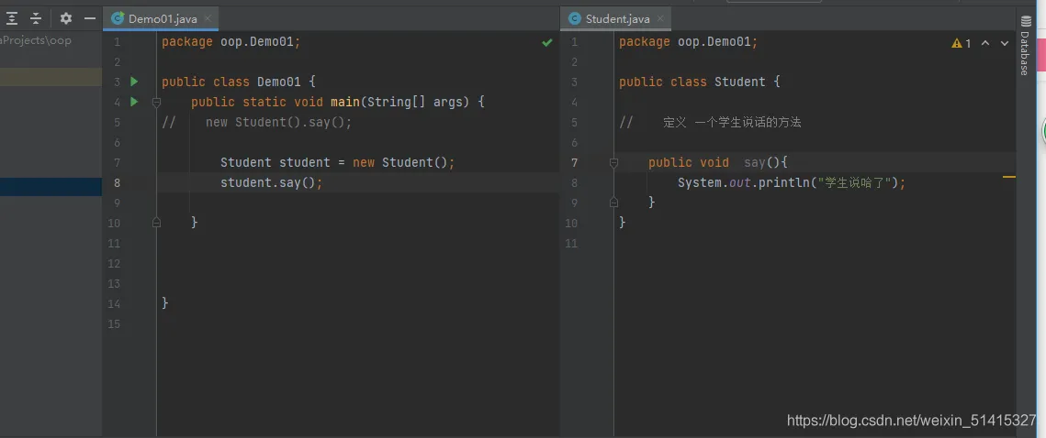
Task: Click 'public class Student {' declaration
Action: [699, 82]
